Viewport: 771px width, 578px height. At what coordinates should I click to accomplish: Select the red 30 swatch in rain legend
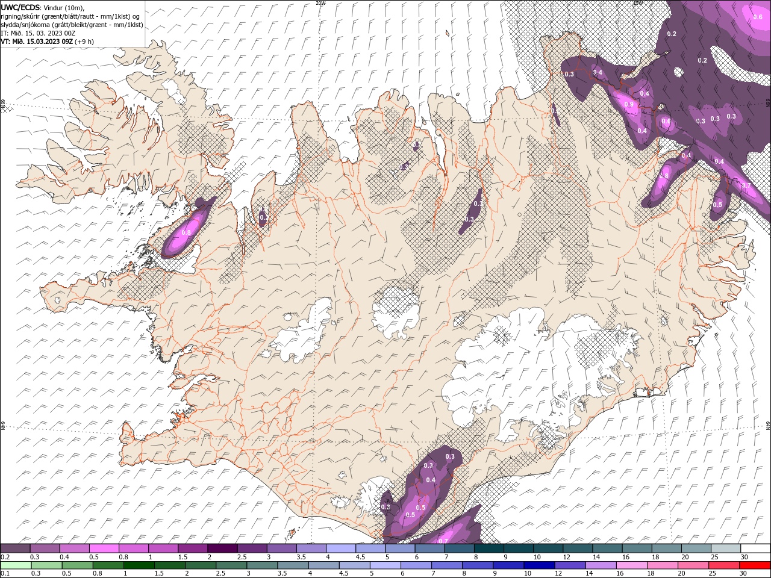click(x=755, y=565)
